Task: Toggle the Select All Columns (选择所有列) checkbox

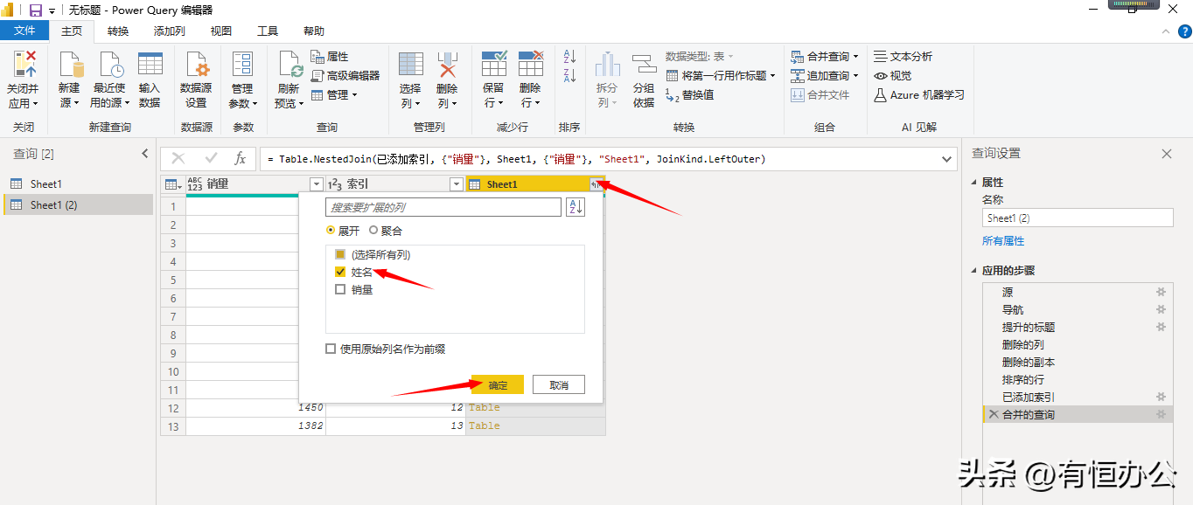Action: click(340, 255)
